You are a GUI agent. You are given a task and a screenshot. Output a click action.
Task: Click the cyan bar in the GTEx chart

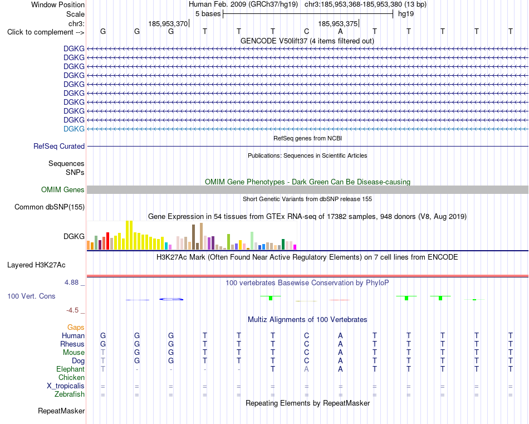(x=166, y=246)
